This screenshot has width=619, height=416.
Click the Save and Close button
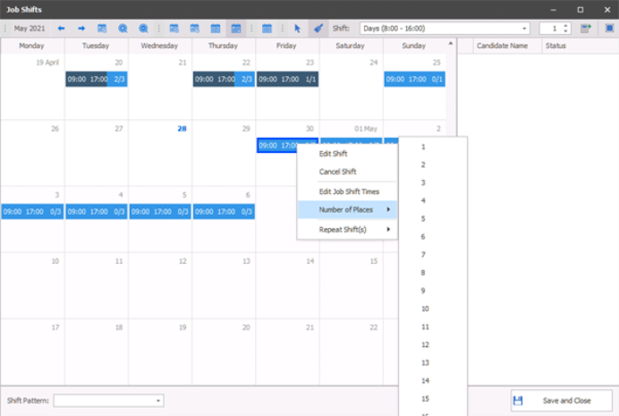pyautogui.click(x=562, y=401)
